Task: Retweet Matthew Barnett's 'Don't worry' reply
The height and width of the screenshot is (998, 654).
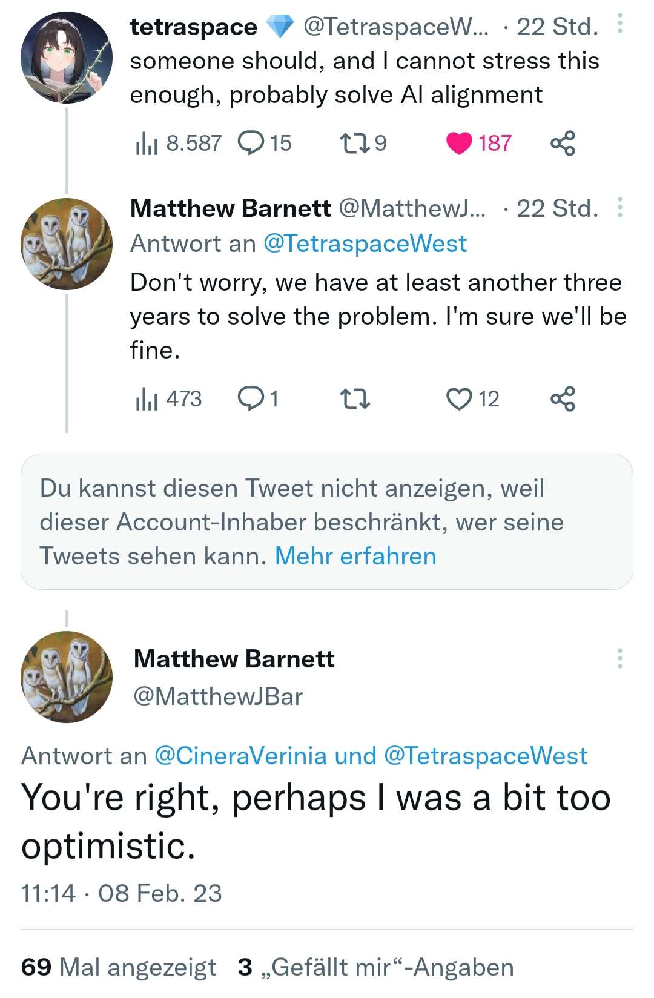Action: [x=354, y=399]
